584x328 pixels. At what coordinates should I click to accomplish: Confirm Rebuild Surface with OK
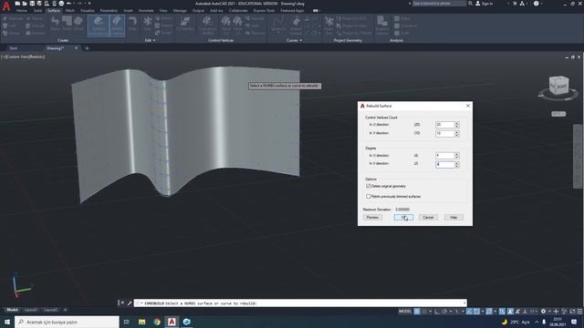click(403, 217)
